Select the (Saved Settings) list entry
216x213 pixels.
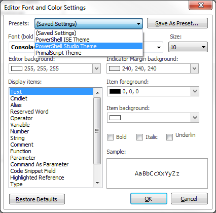click(89, 33)
